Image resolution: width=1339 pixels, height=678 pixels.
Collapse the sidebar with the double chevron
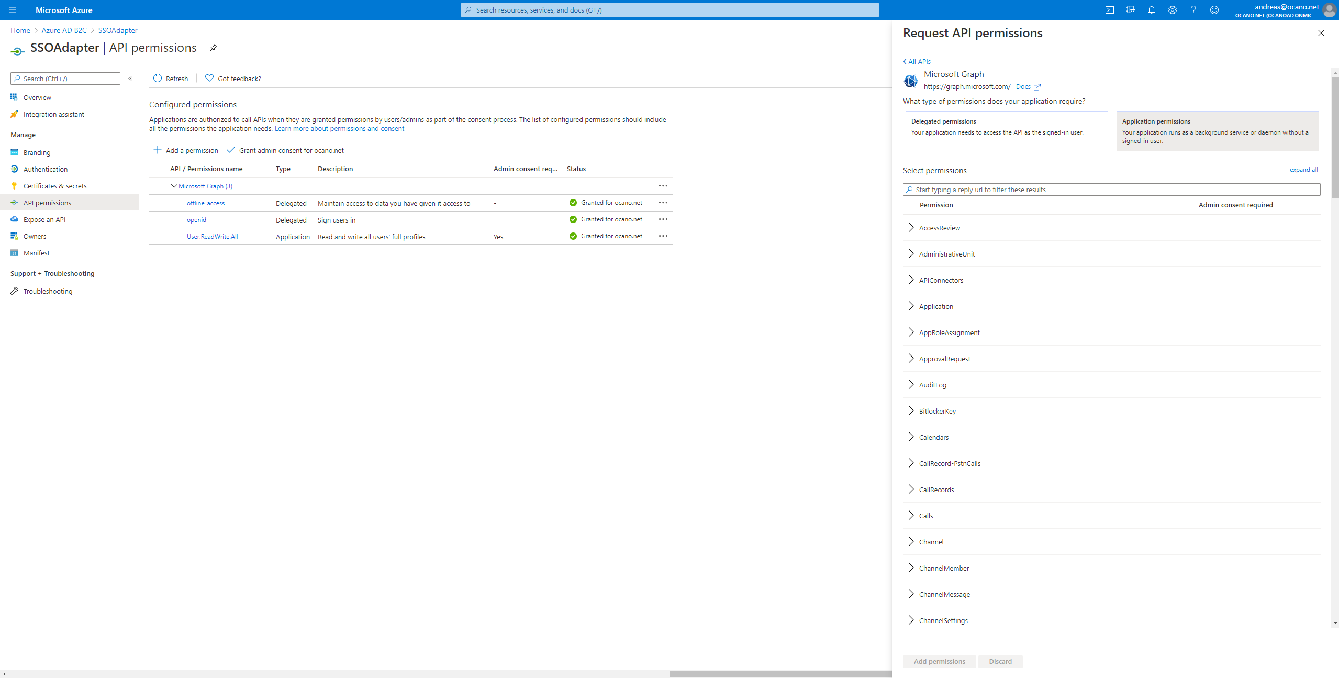(x=131, y=79)
